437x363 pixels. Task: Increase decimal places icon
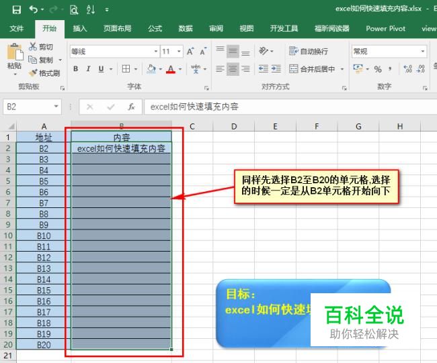[x=407, y=68]
